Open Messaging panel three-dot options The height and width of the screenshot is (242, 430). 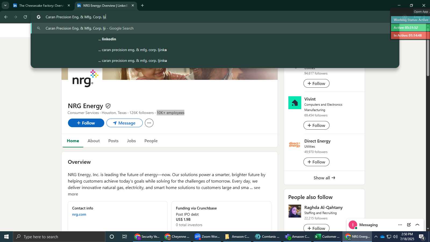click(x=400, y=225)
